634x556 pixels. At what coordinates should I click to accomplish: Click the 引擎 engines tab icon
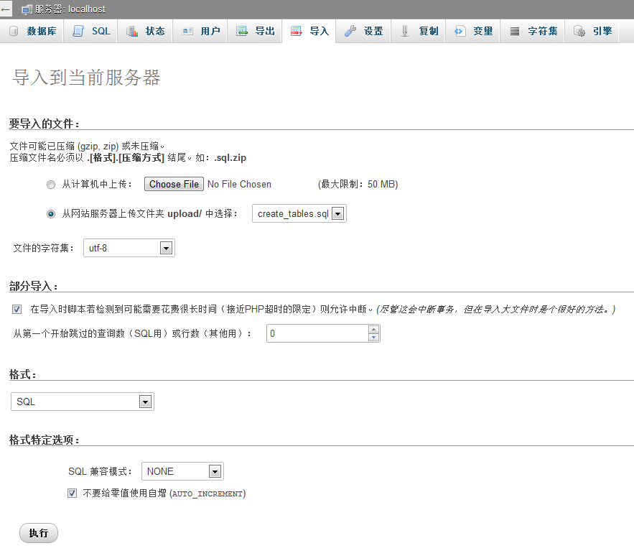click(579, 32)
